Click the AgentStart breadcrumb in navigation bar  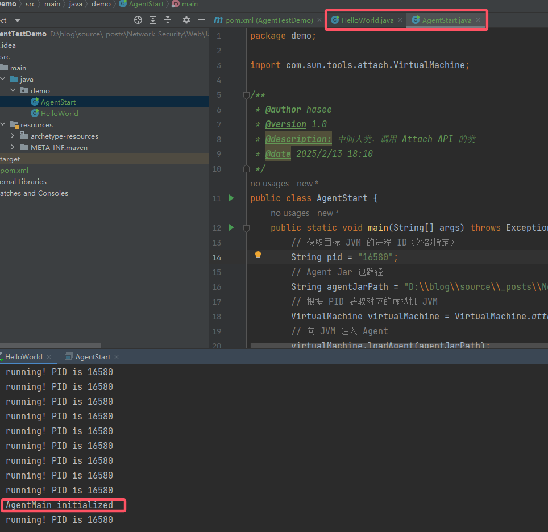[x=142, y=4]
